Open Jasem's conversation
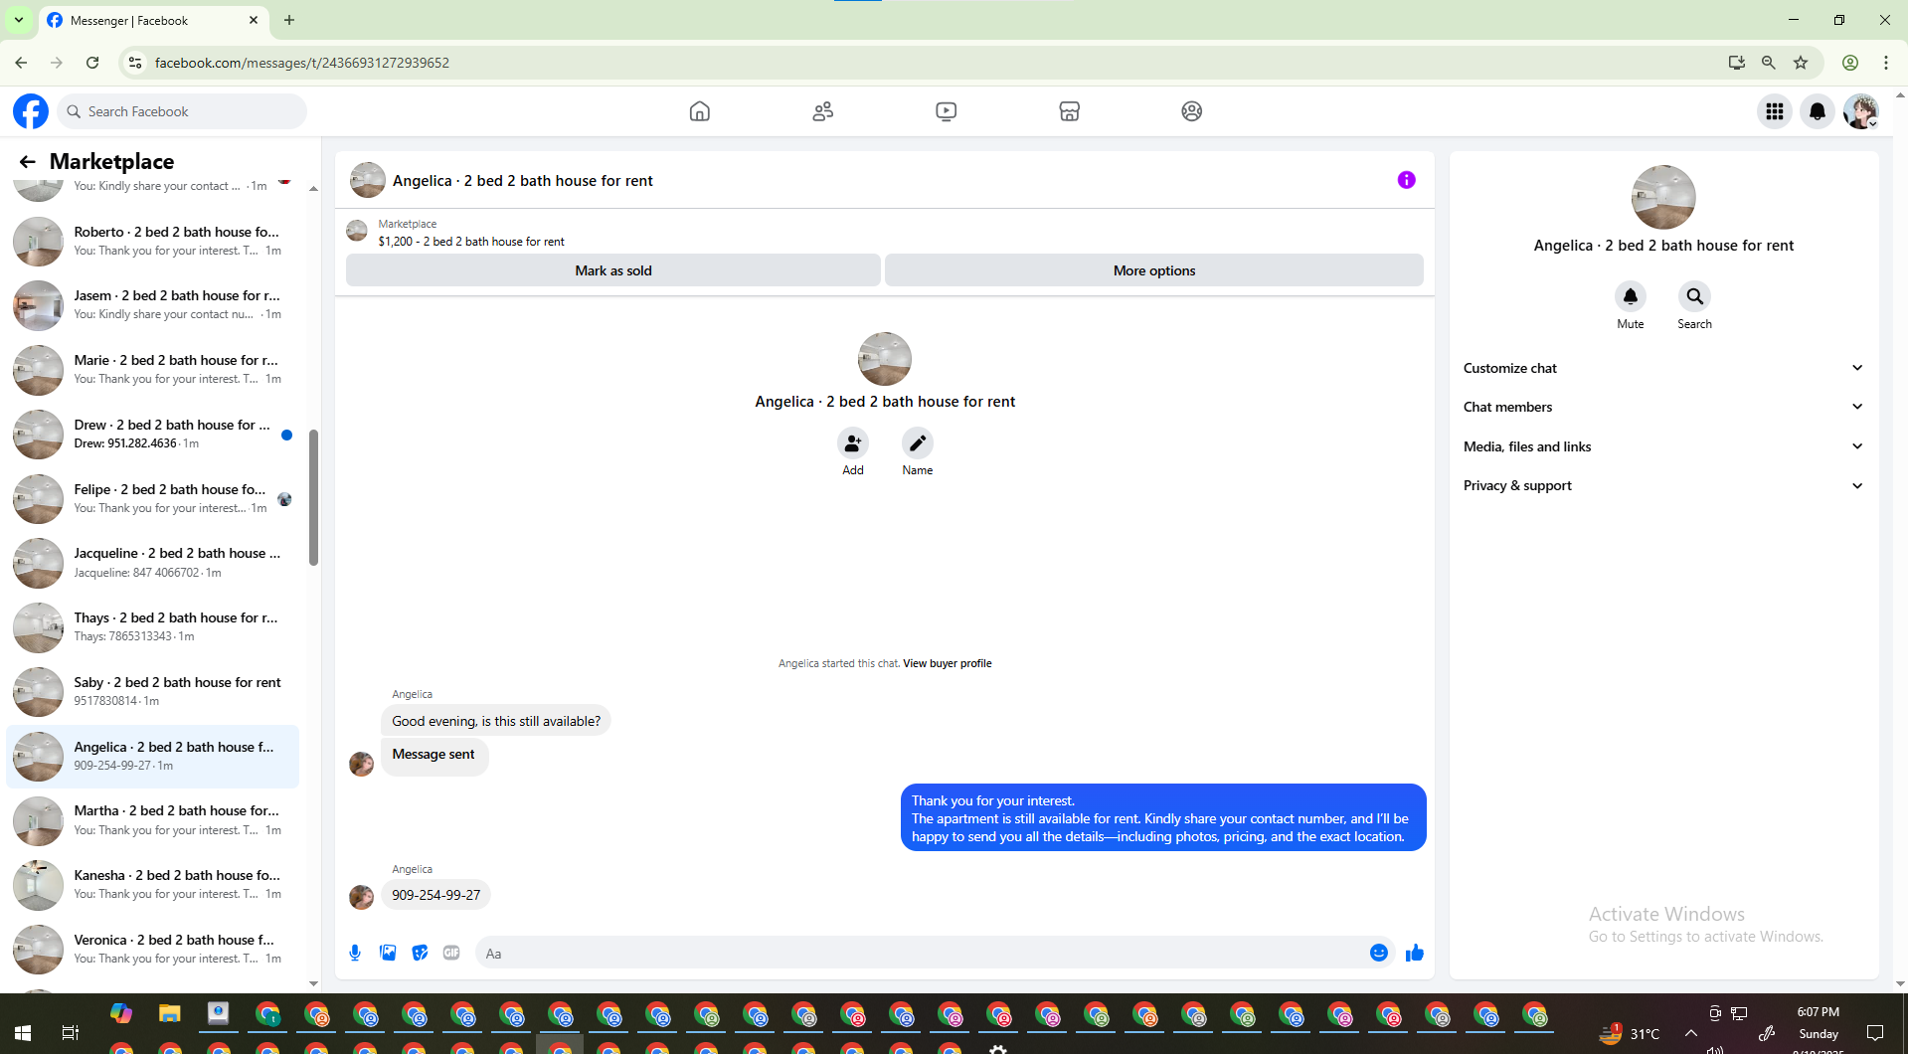 click(152, 305)
